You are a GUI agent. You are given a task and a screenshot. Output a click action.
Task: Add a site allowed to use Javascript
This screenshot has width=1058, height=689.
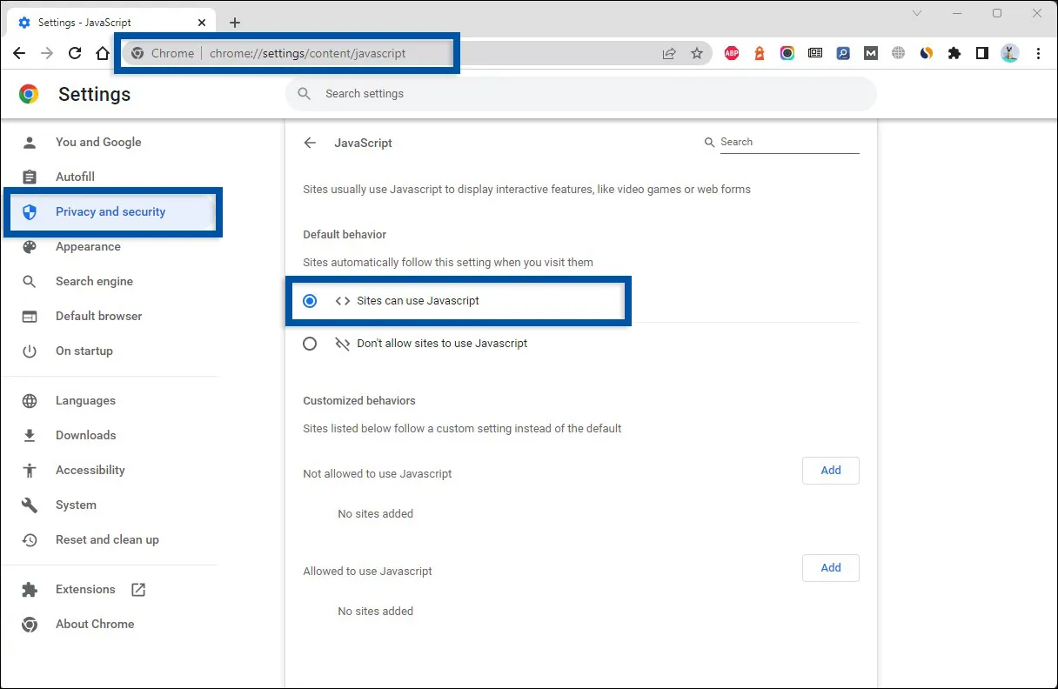point(830,567)
